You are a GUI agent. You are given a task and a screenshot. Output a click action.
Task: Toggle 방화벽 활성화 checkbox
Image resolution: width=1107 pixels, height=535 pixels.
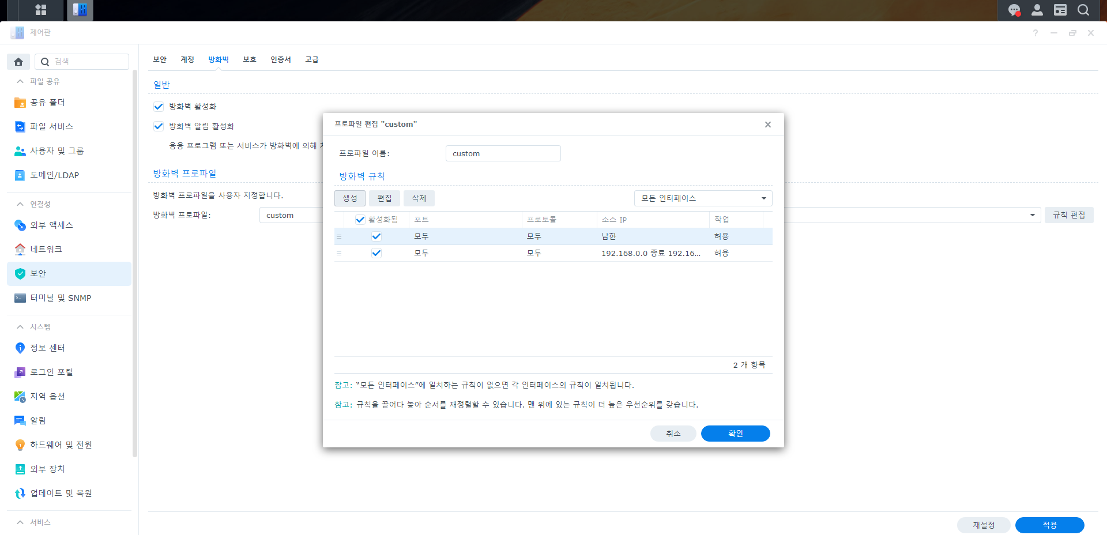(x=159, y=107)
